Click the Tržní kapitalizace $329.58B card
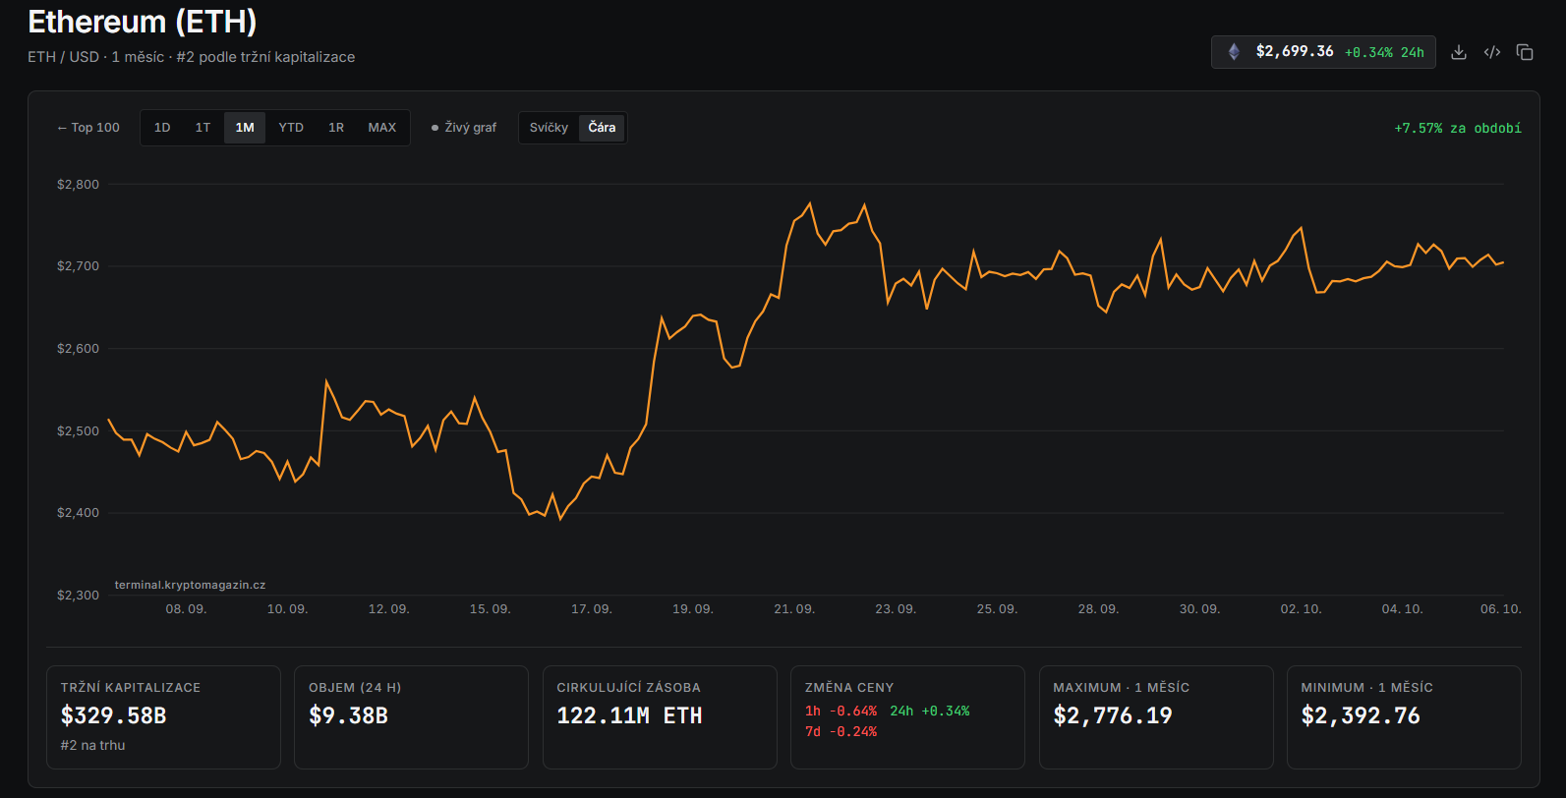This screenshot has height=798, width=1566. tap(163, 717)
